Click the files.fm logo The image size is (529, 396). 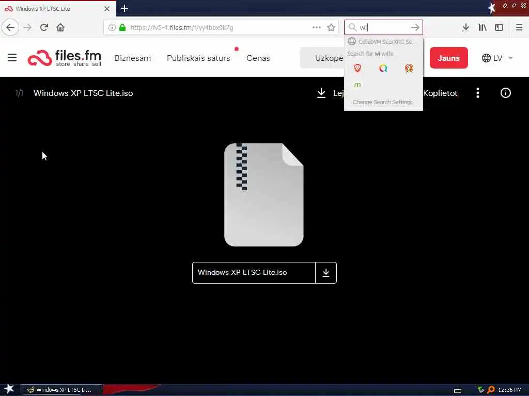pyautogui.click(x=65, y=58)
